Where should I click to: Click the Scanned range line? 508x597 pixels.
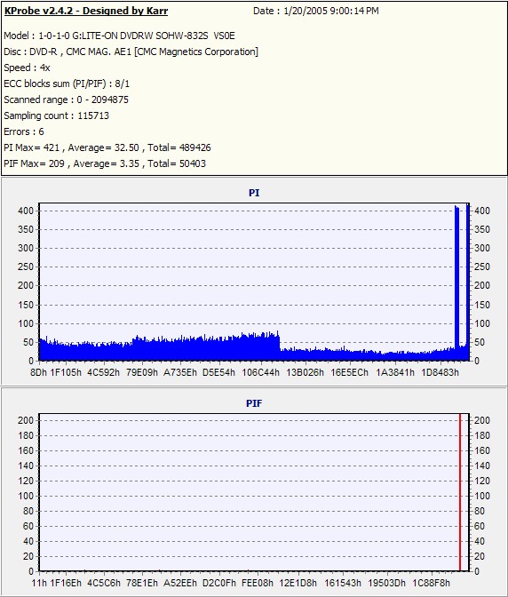click(x=67, y=99)
